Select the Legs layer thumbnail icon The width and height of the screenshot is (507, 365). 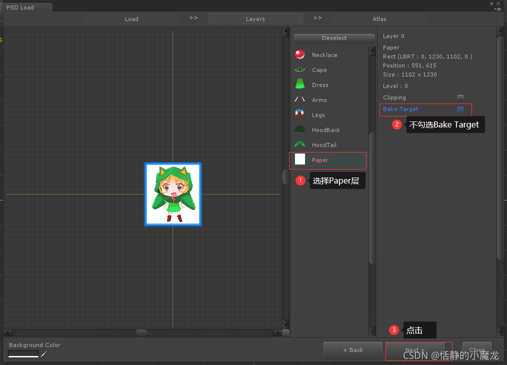(x=299, y=114)
